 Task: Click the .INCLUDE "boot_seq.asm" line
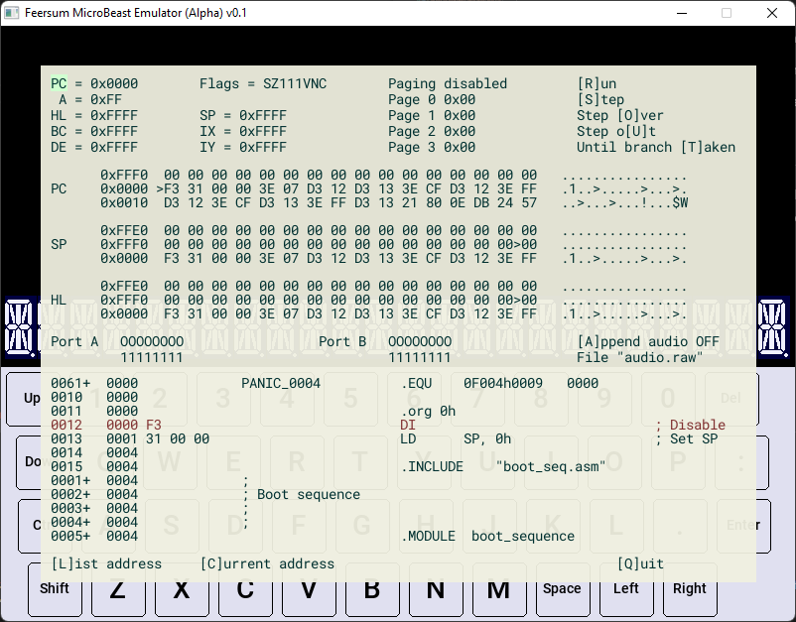coord(503,467)
